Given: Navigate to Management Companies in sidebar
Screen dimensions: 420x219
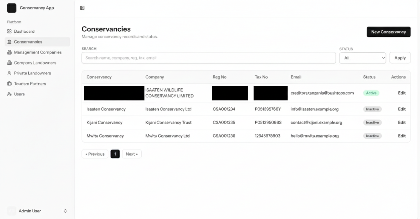Looking at the screenshot, I should 38,52.
